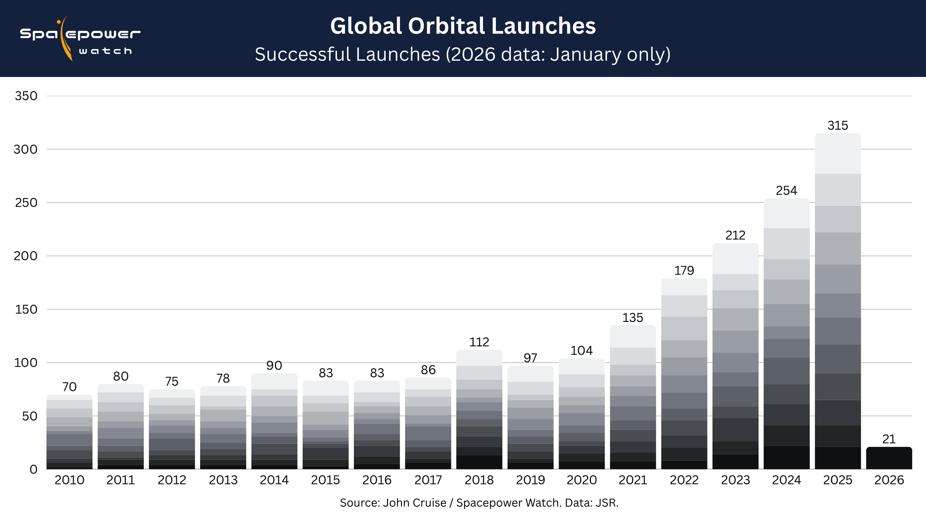Click the 2014 bar labeled 90
This screenshot has height=521, width=926.
(274, 421)
